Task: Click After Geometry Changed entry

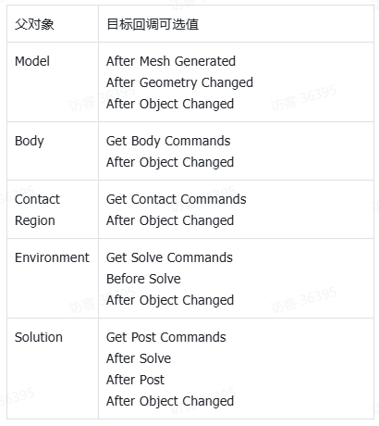Action: 179,82
